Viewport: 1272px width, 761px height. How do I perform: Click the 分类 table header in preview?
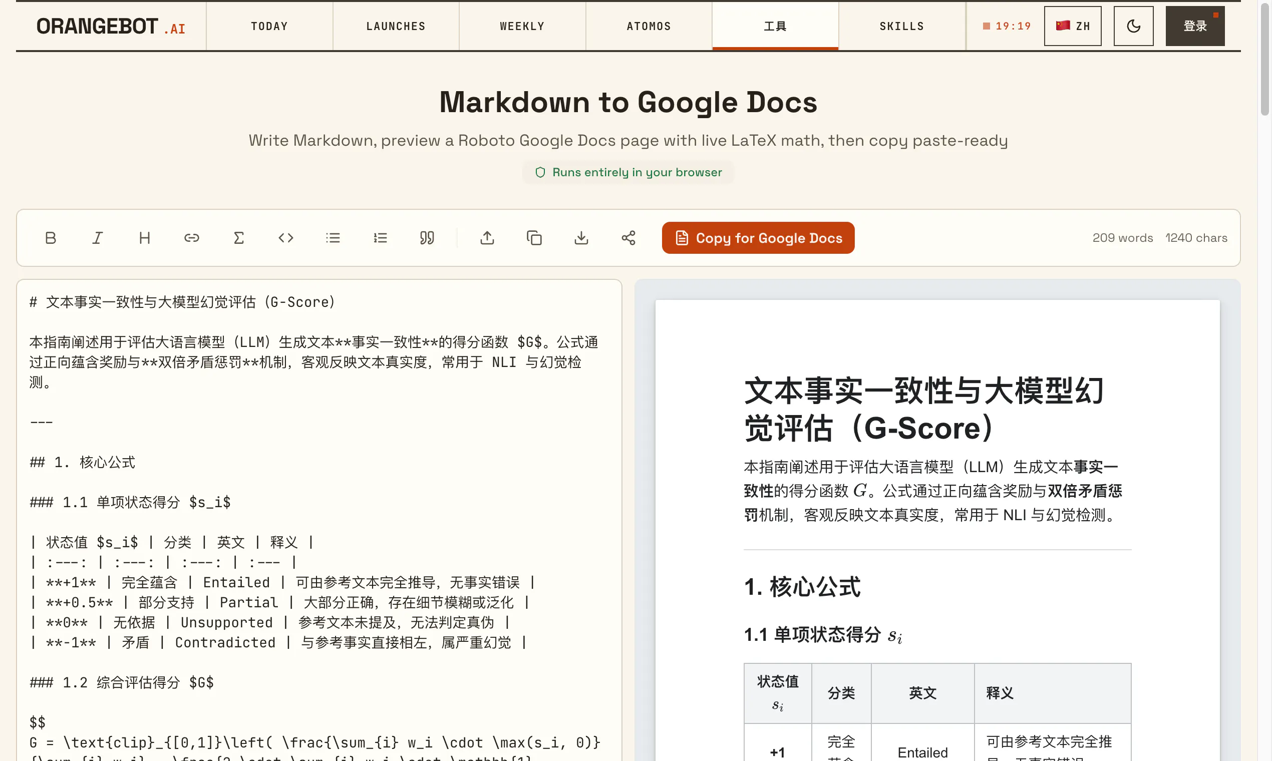[x=841, y=693]
